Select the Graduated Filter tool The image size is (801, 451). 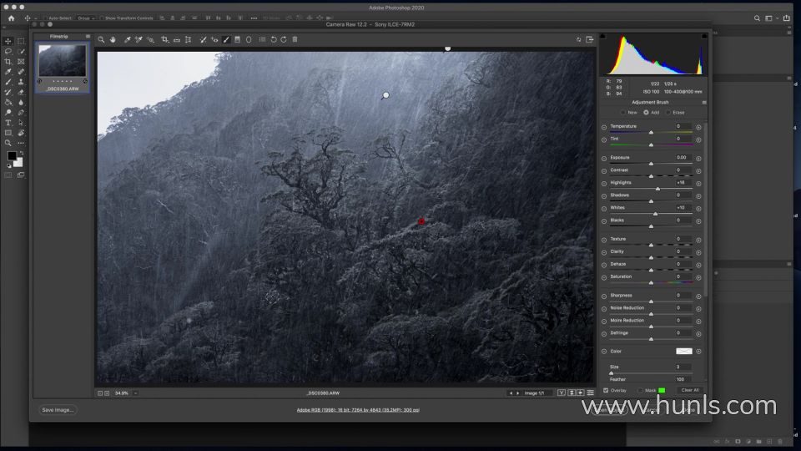coord(238,39)
